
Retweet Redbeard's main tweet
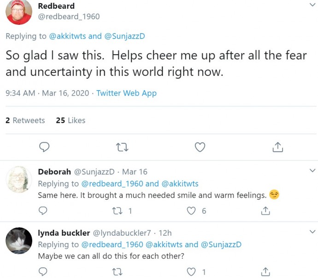click(122, 147)
